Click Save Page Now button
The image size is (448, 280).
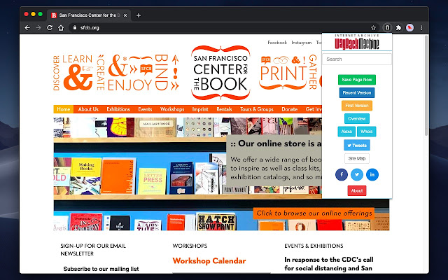357,80
